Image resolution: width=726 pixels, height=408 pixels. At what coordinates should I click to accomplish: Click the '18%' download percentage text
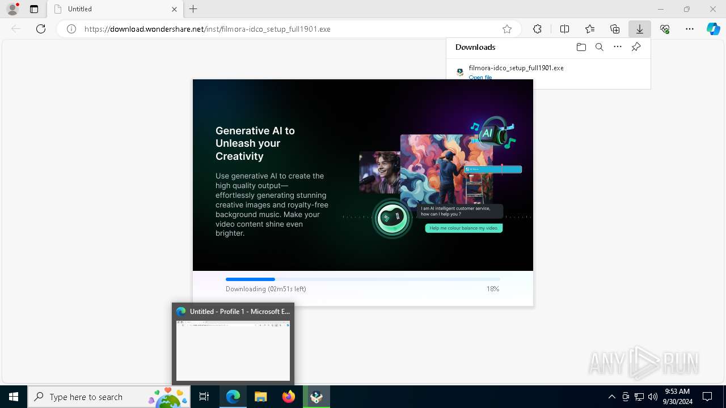(493, 289)
